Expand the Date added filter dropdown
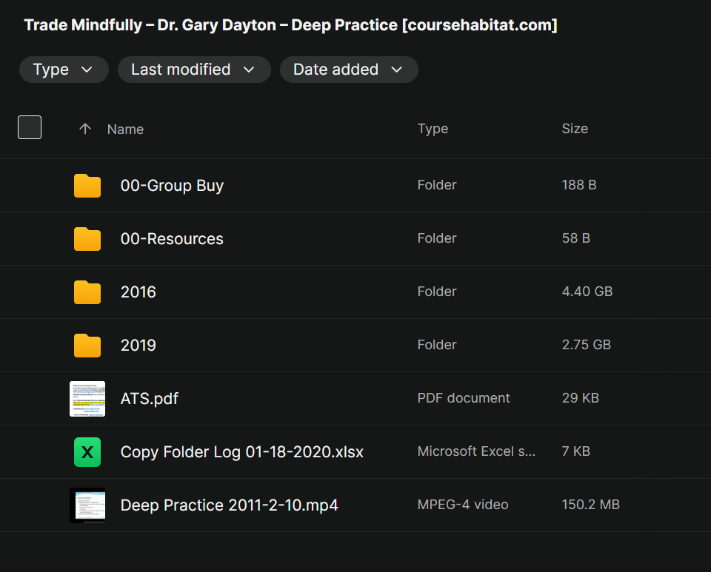This screenshot has height=572, width=711. 348,70
